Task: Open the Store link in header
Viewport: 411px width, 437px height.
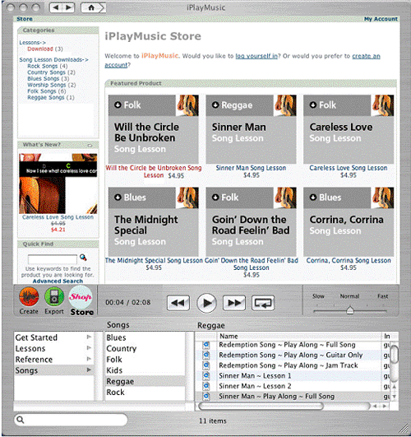Action: pos(24,19)
